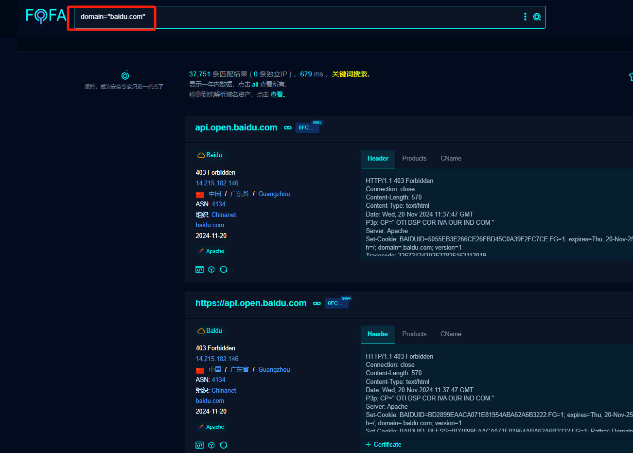The image size is (633, 453).
Task: Filter by Guangzhou in second result
Action: [x=274, y=369]
